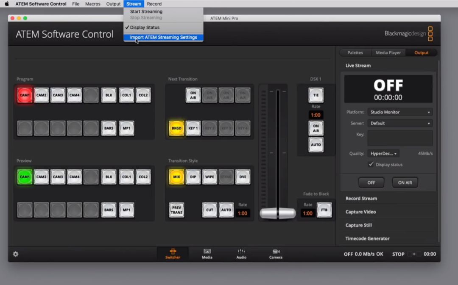Open the Audio mixer page icon

click(241, 254)
